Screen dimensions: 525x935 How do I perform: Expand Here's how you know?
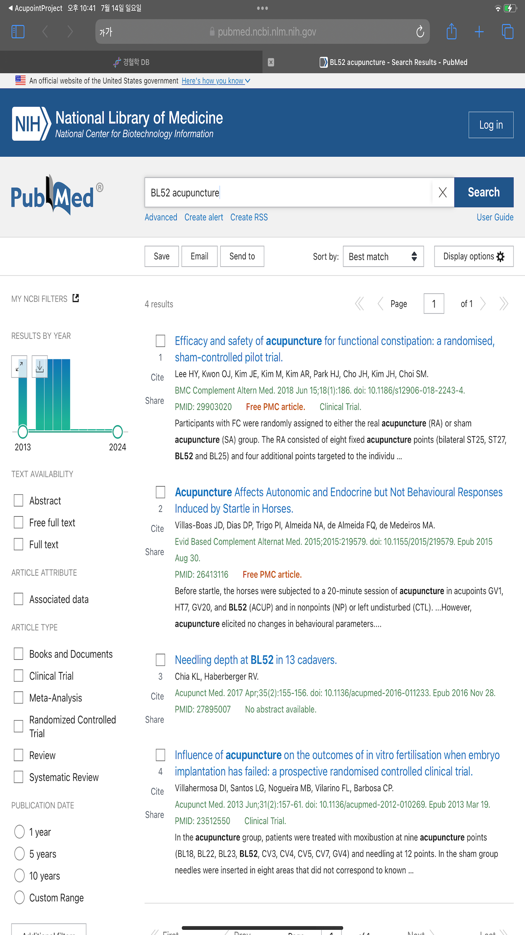pos(216,81)
